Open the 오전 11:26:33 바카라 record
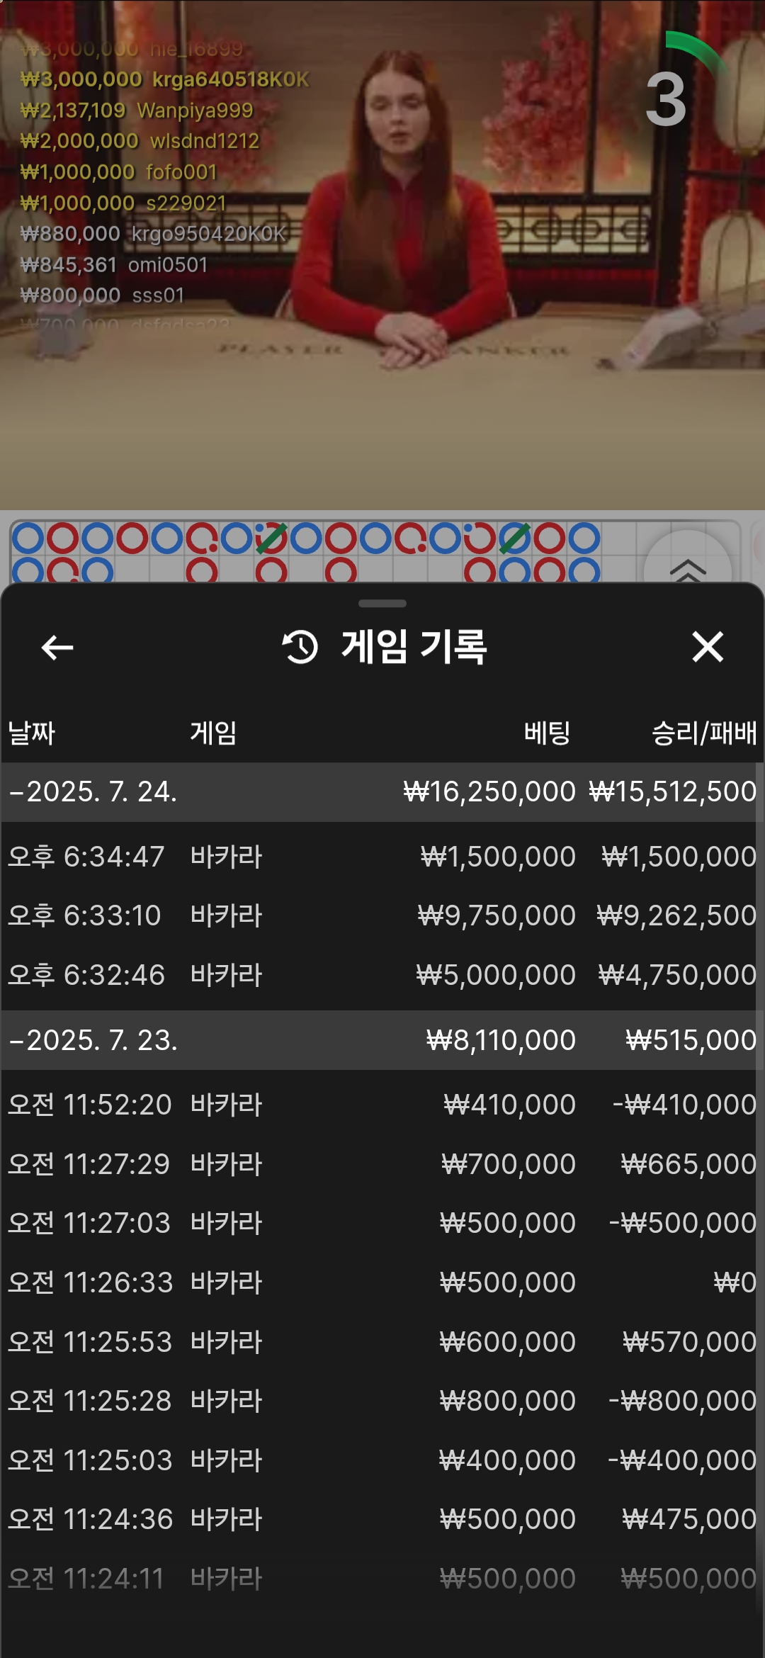 (x=382, y=1282)
